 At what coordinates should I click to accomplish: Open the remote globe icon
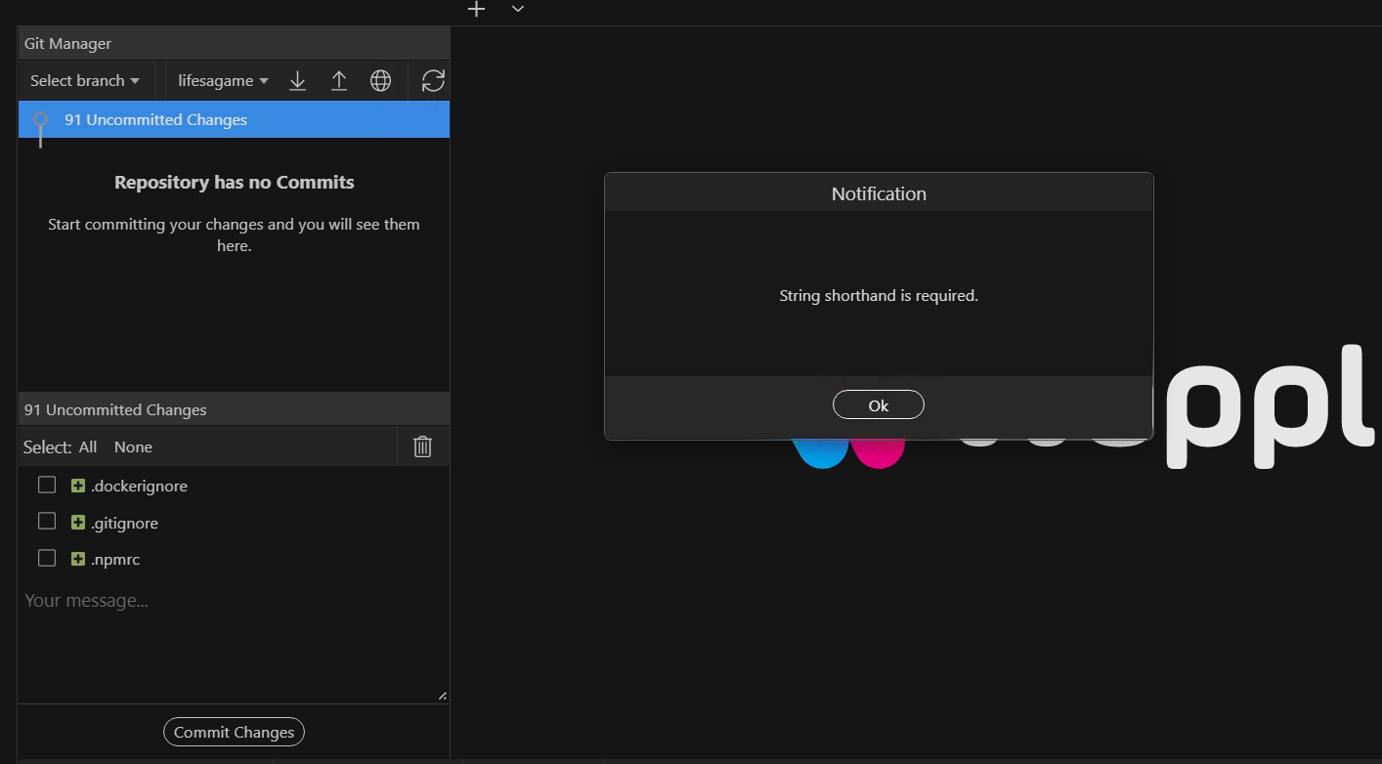click(x=381, y=81)
